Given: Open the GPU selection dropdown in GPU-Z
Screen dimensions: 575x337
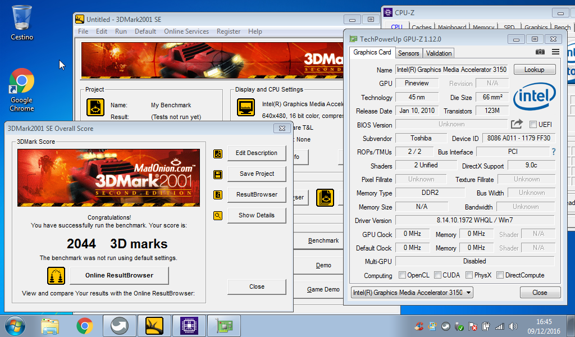Looking at the screenshot, I should pyautogui.click(x=412, y=292).
